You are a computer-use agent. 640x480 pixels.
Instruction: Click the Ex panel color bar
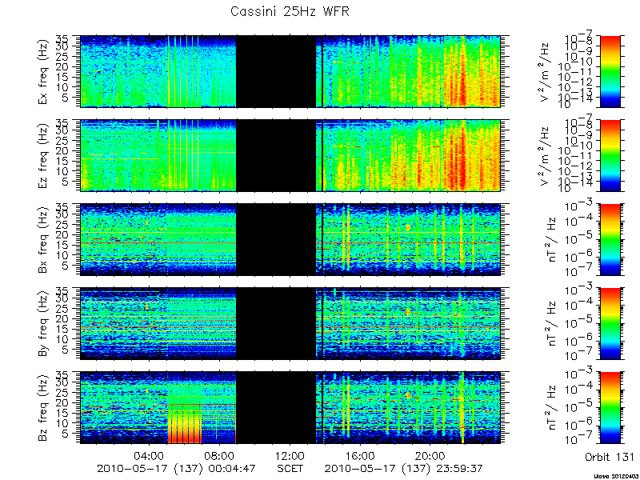coord(610,71)
